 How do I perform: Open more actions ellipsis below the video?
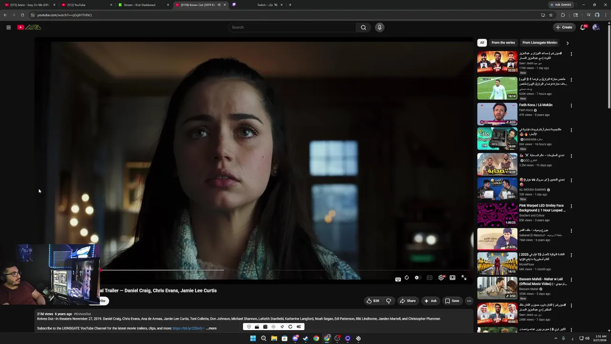[x=469, y=301]
